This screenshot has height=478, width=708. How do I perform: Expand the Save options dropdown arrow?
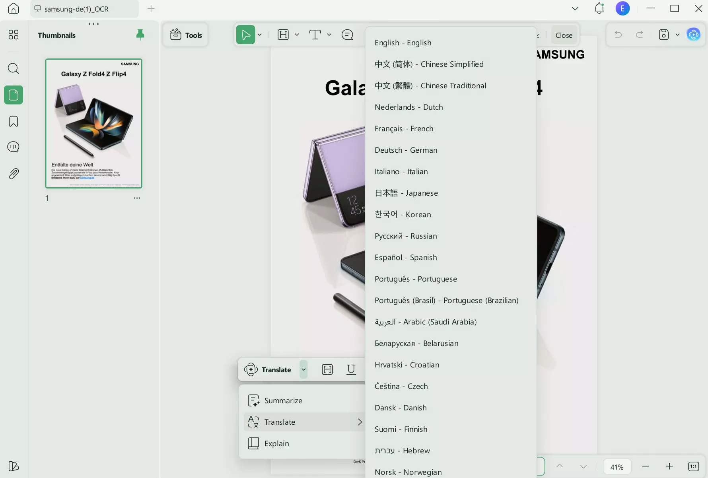[x=677, y=35]
